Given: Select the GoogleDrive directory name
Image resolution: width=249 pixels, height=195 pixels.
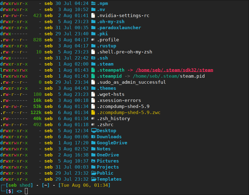Looking at the screenshot, I should 112,143.
